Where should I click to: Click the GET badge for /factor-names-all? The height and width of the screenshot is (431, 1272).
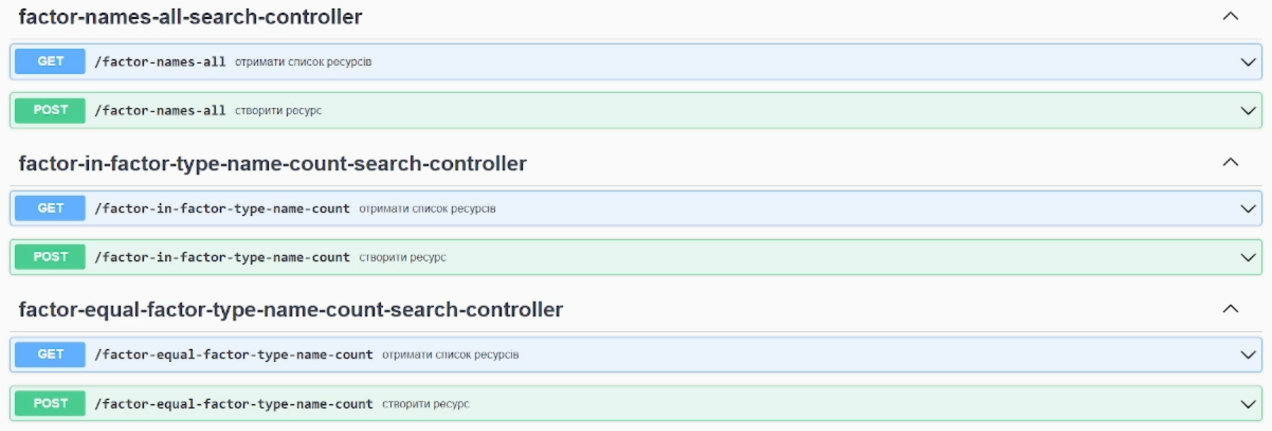coord(50,61)
